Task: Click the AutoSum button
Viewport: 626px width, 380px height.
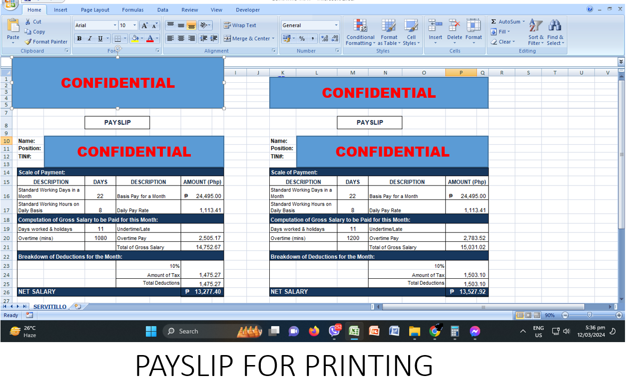Action: click(x=508, y=22)
